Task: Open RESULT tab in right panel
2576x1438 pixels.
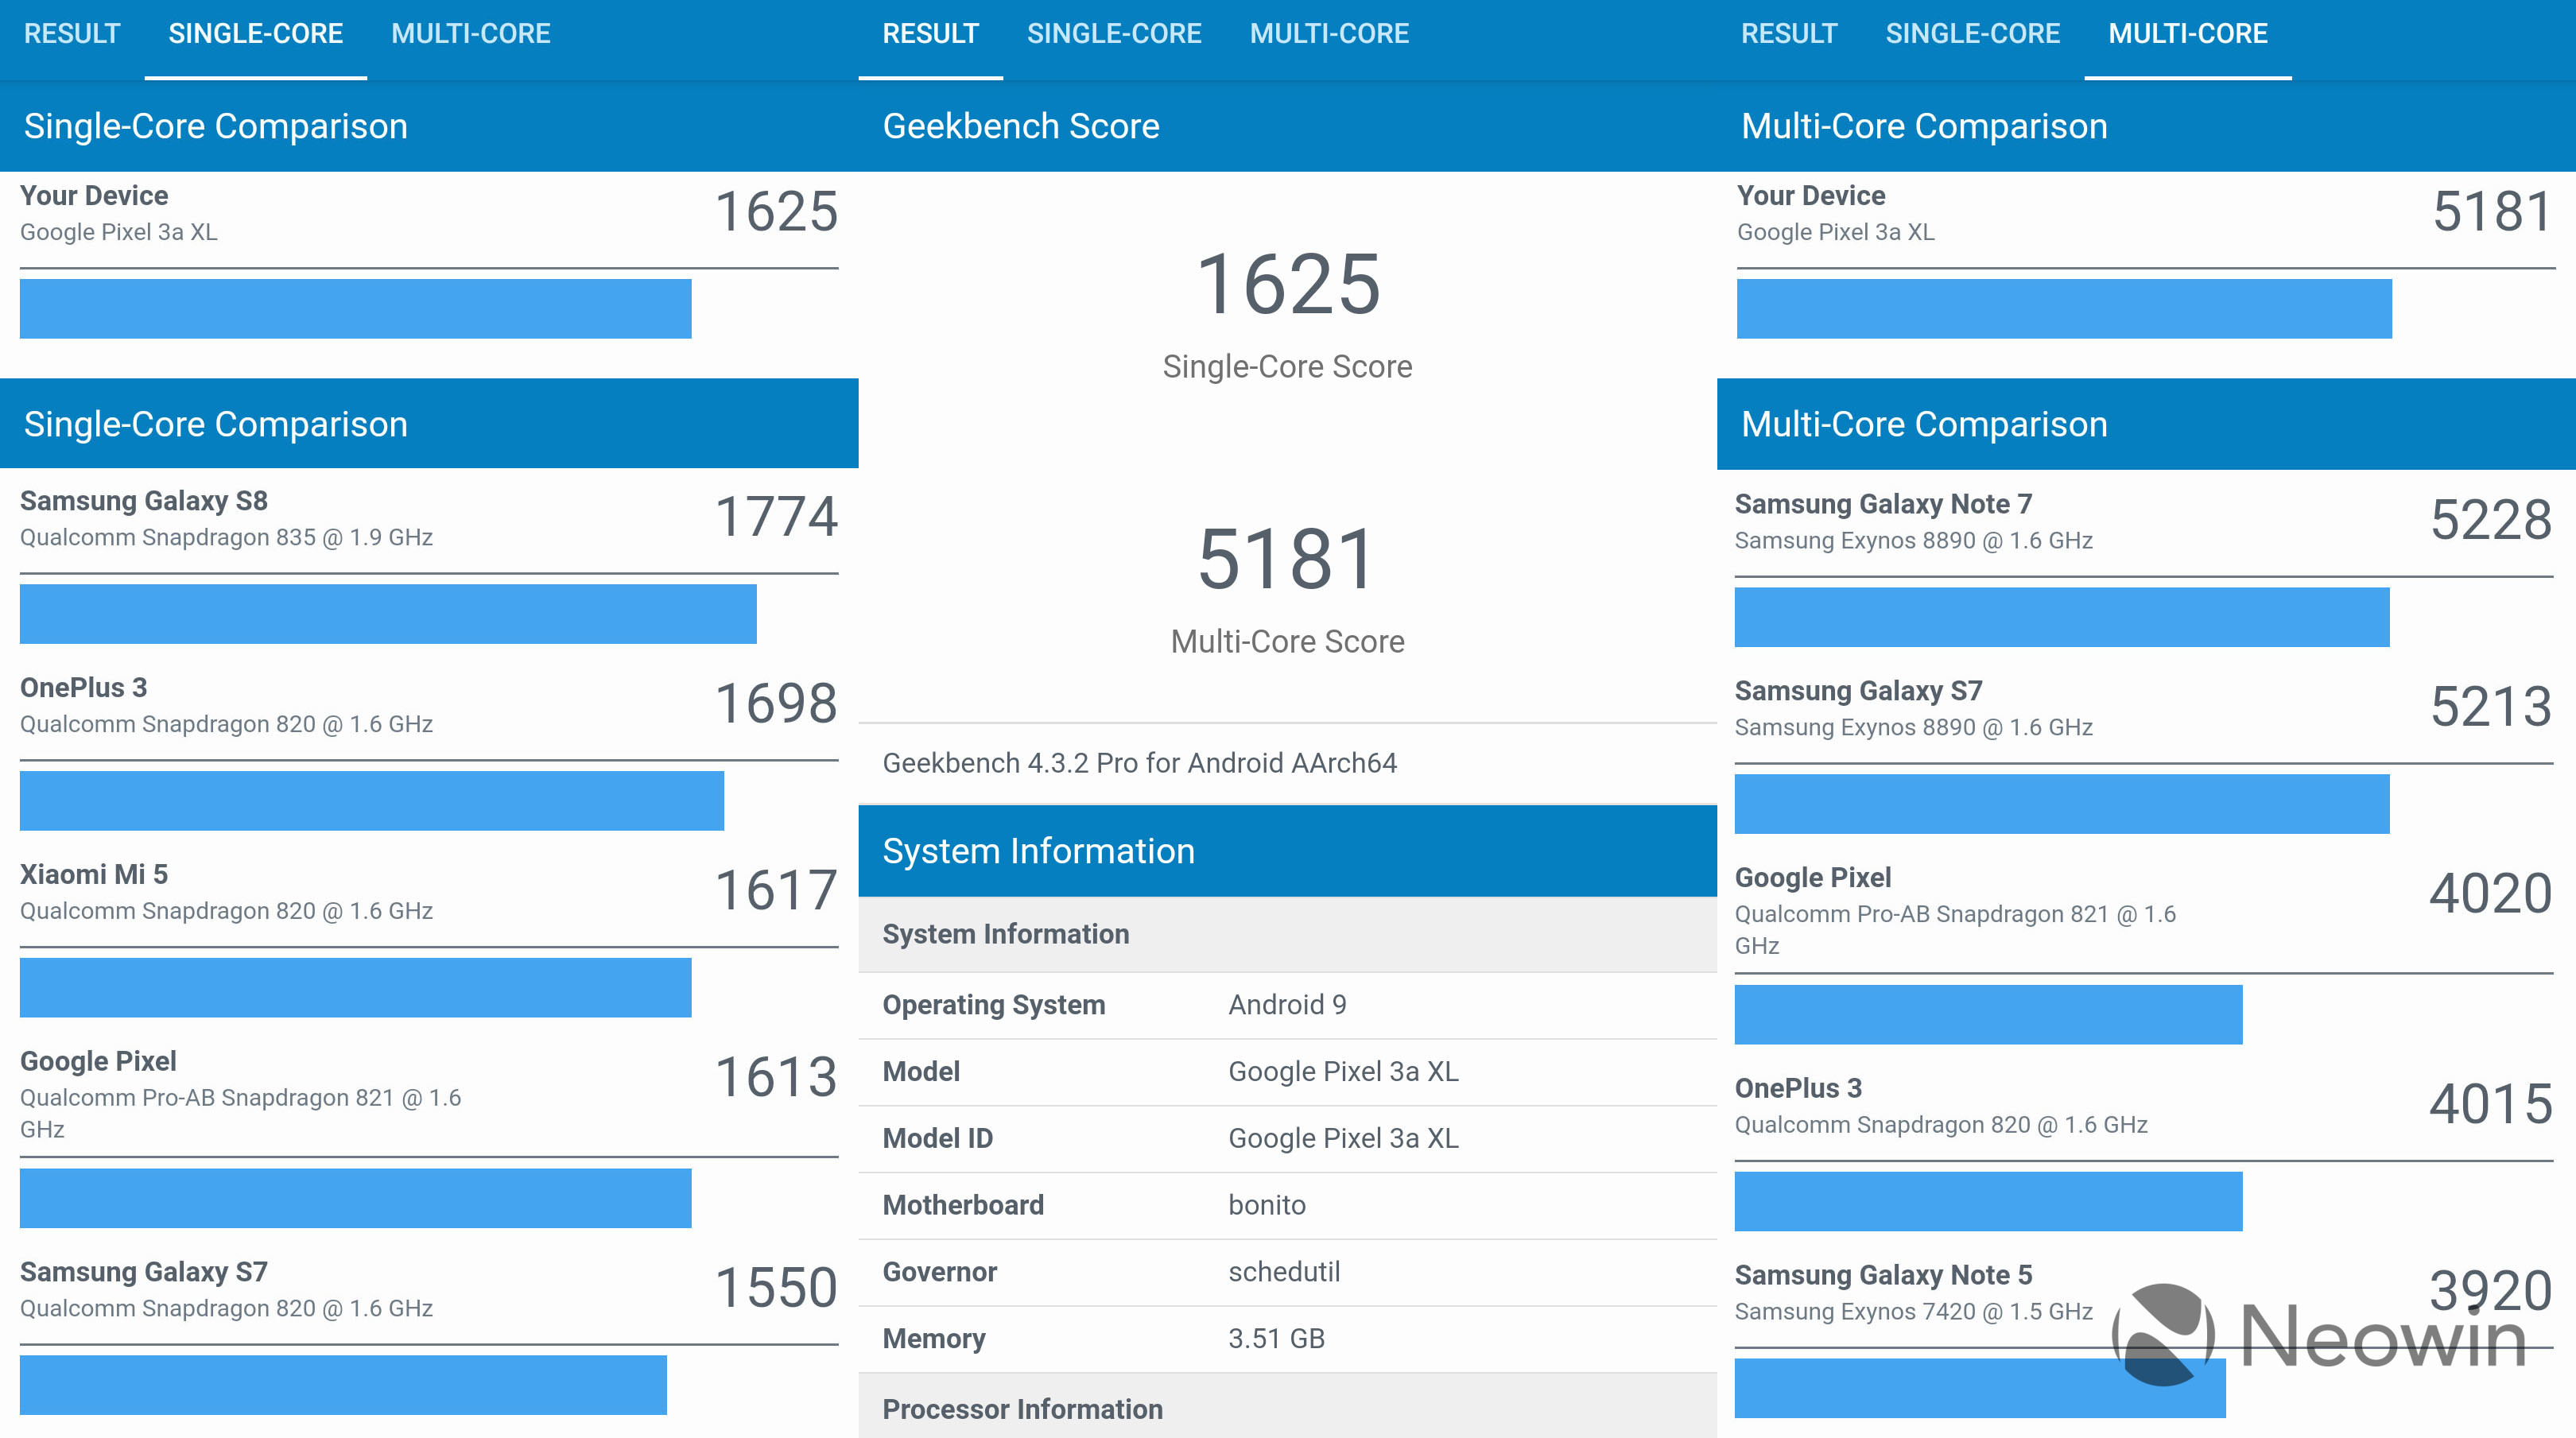Action: coord(1789,34)
